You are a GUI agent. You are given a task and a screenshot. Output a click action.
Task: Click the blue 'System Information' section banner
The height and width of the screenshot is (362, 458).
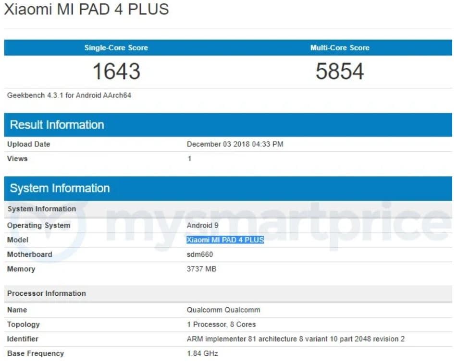pos(228,188)
